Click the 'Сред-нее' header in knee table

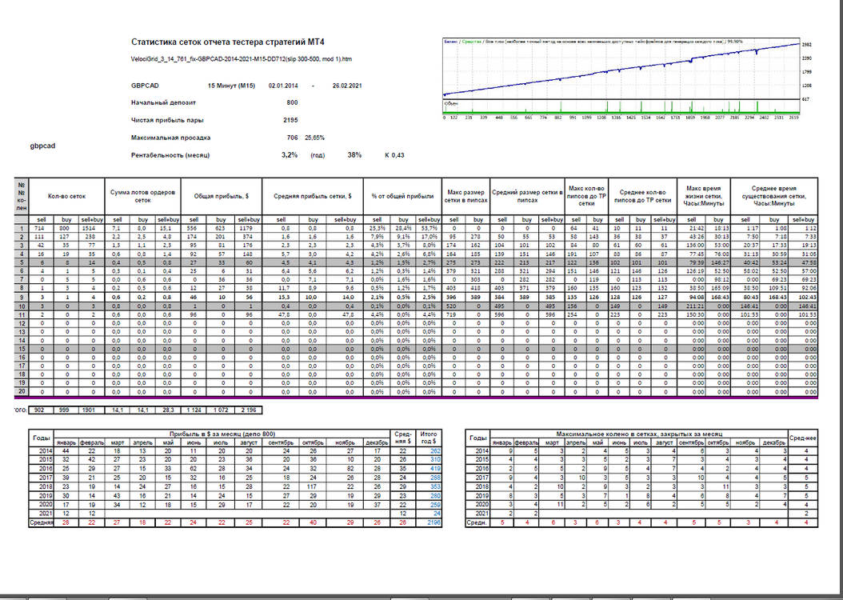point(803,438)
